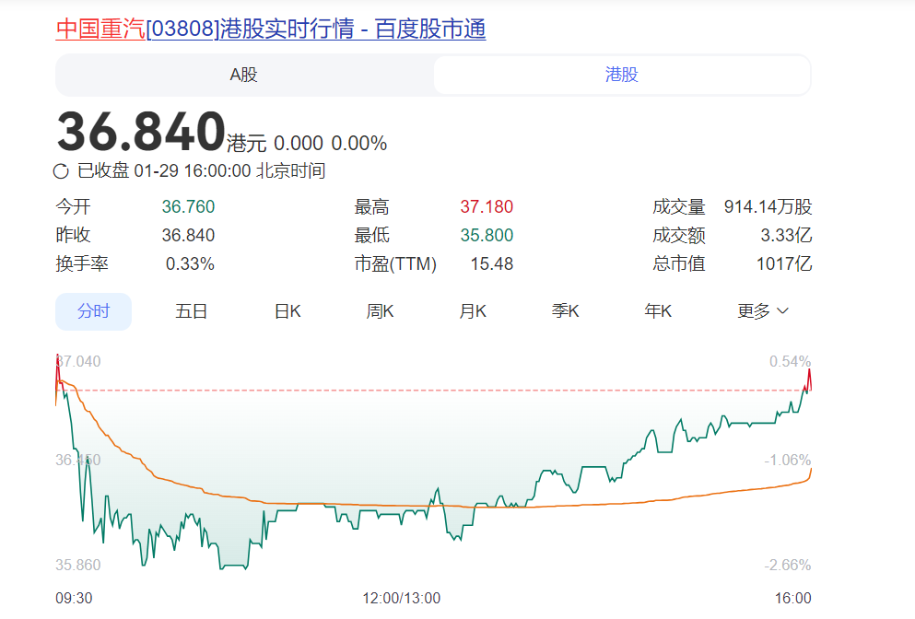Click the 成交量 914.14万股 value
This screenshot has width=915, height=619.
click(768, 207)
